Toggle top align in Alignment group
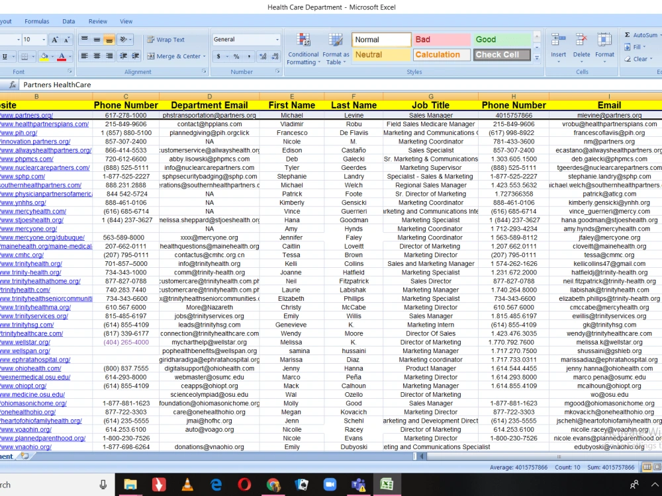This screenshot has width=662, height=496. click(x=85, y=40)
